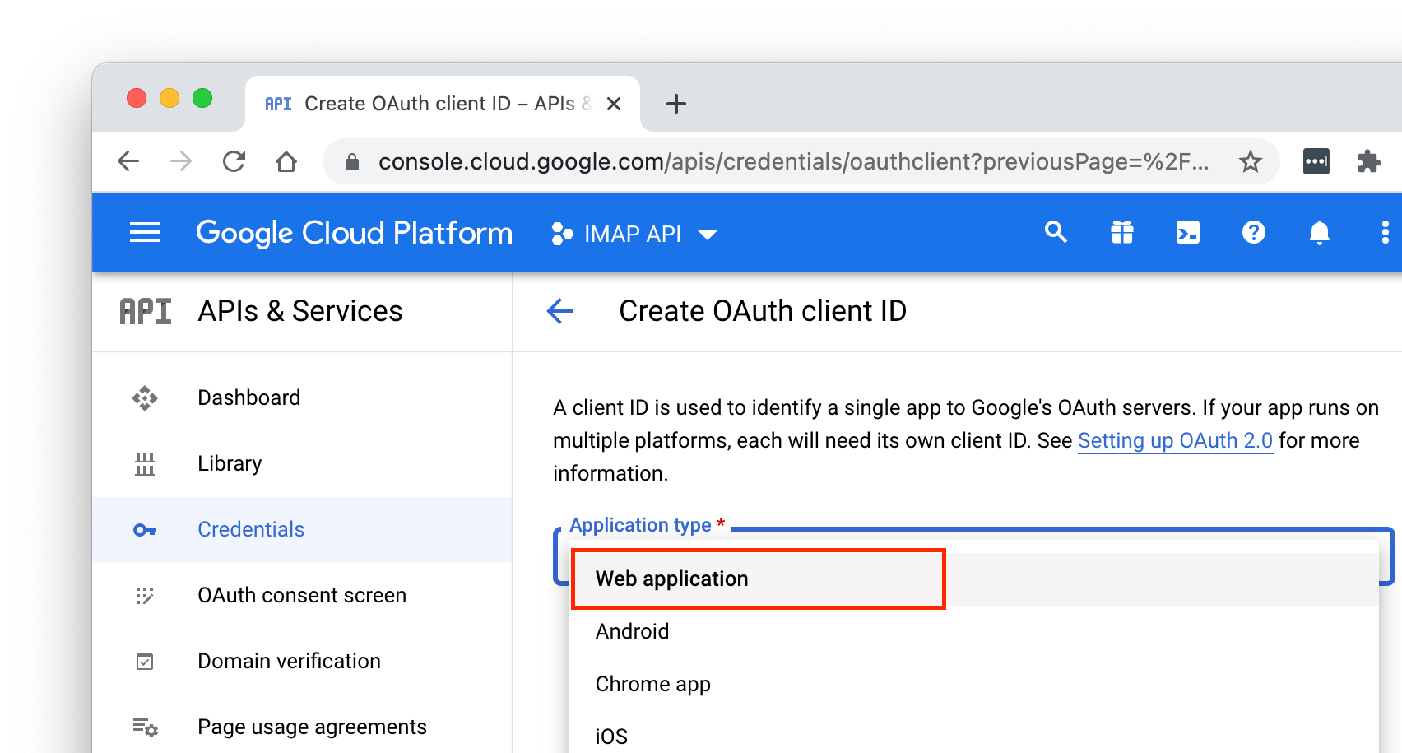Open the IMAP API project selector
Image resolution: width=1402 pixels, height=753 pixels.
tap(634, 235)
